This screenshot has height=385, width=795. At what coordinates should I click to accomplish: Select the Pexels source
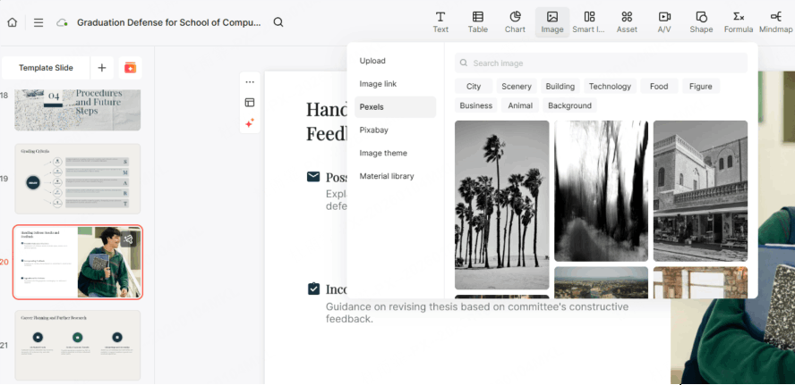[395, 107]
